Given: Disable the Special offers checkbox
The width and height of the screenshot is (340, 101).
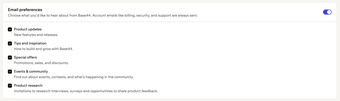Looking at the screenshot, I should (10, 58).
